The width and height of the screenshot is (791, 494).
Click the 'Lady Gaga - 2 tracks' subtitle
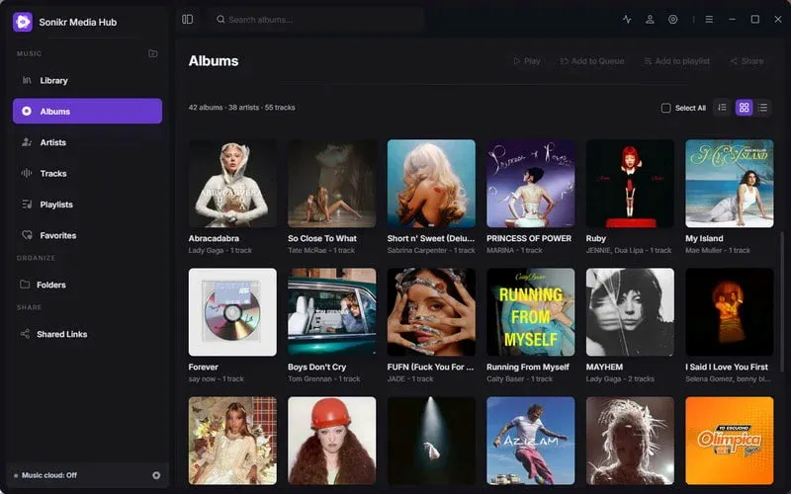[620, 379]
